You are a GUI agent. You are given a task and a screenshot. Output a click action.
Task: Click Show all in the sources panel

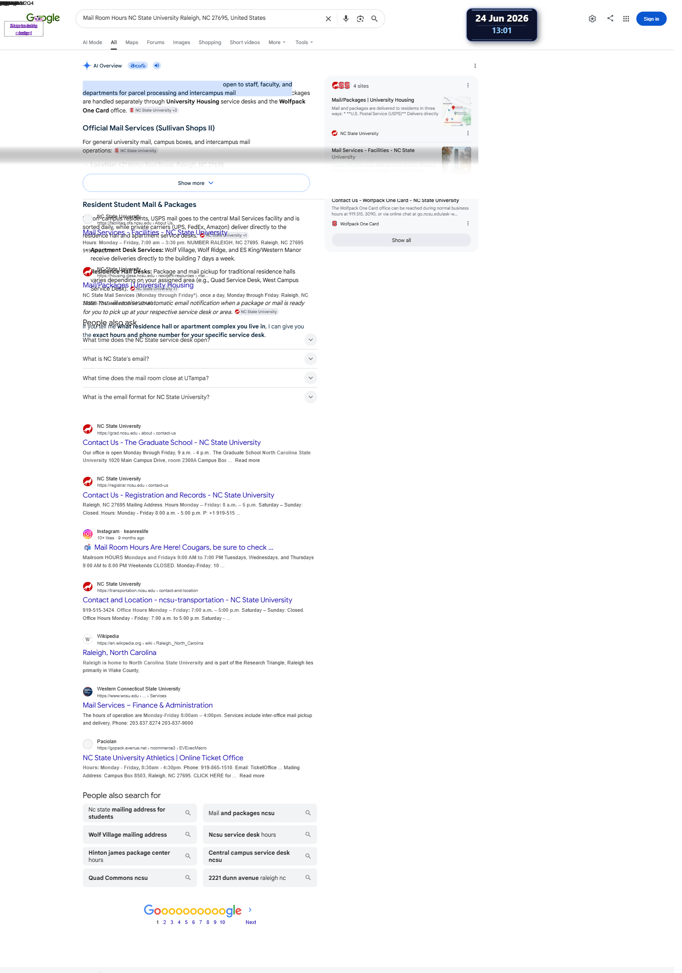401,240
